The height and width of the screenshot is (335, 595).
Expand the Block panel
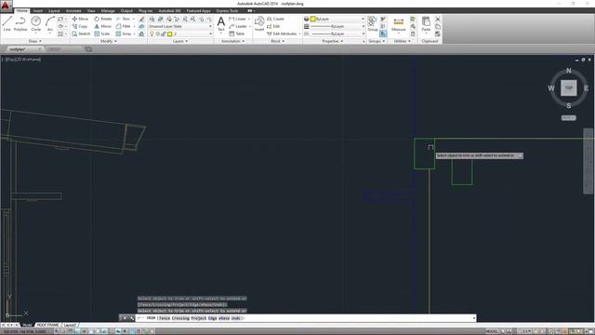(277, 41)
